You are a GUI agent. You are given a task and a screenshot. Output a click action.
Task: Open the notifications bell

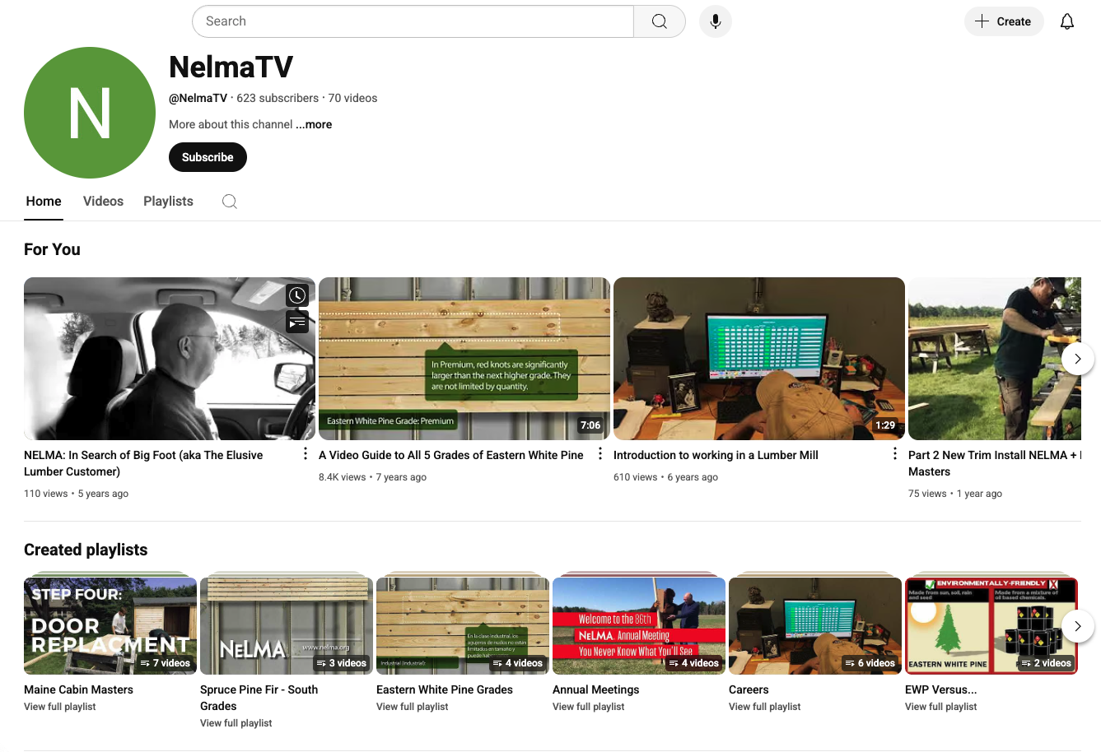coord(1066,21)
